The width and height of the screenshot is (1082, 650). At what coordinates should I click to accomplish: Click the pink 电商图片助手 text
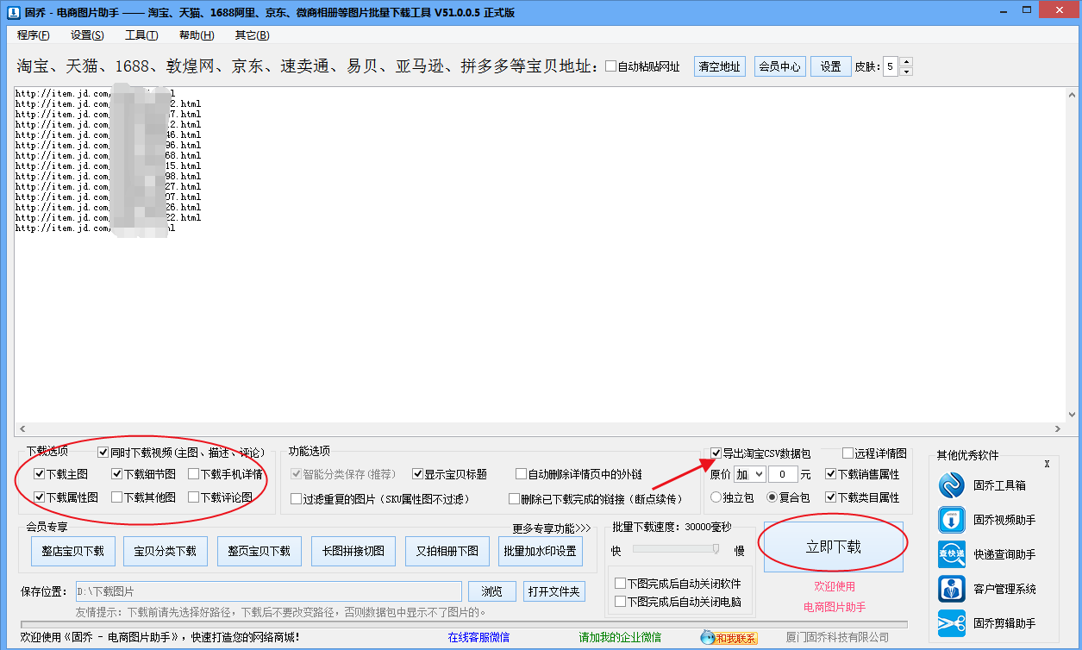(835, 607)
